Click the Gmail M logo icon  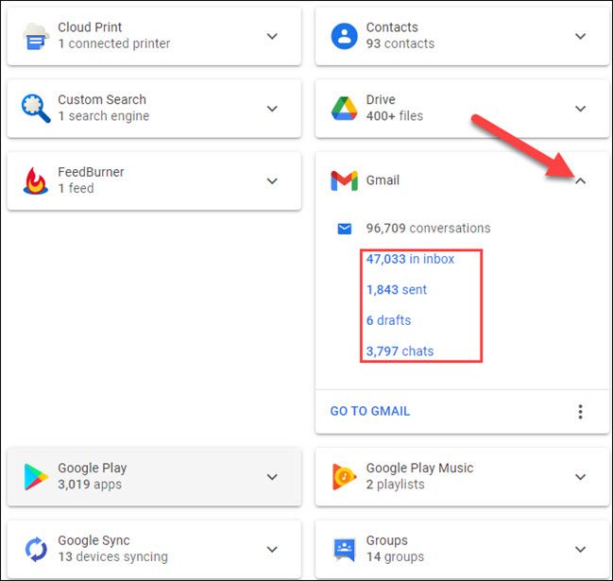pos(344,180)
